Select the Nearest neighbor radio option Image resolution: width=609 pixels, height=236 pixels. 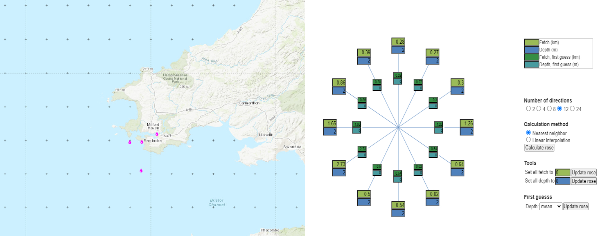click(528, 133)
